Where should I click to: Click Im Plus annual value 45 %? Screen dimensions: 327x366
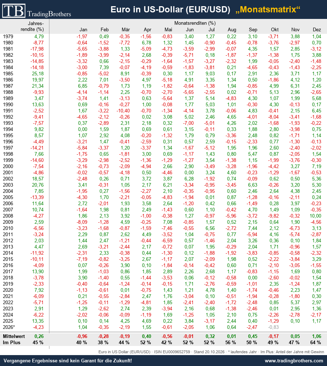click(38, 343)
